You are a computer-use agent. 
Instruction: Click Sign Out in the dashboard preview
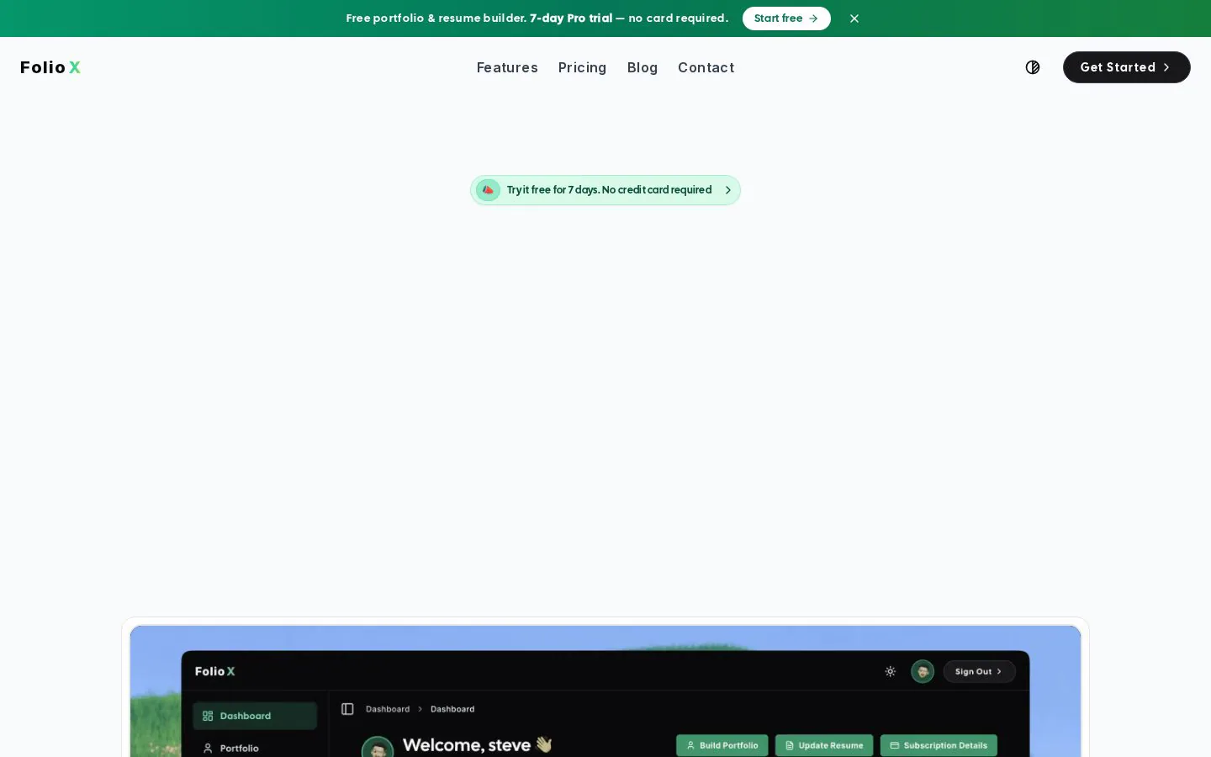click(979, 671)
